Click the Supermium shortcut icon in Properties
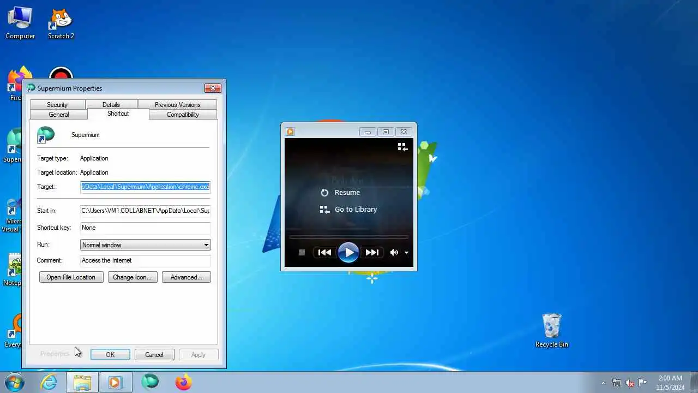This screenshot has height=393, width=698. coord(46,135)
